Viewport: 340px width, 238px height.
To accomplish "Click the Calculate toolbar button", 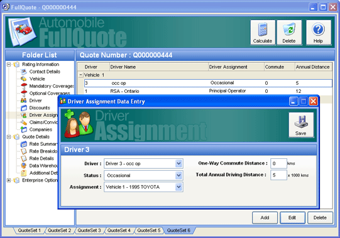I will pyautogui.click(x=263, y=32).
